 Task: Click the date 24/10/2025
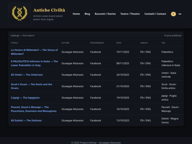pos(123,75)
